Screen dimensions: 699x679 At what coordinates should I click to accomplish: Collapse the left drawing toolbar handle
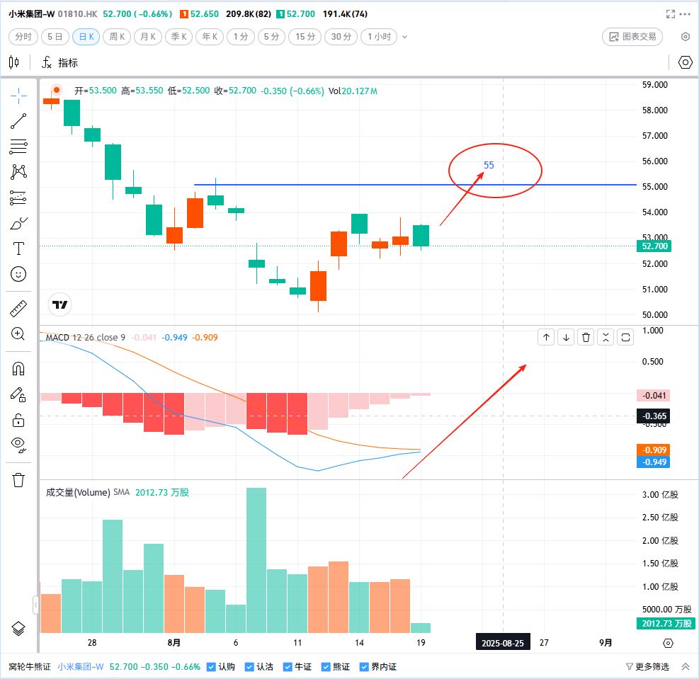click(x=35, y=605)
